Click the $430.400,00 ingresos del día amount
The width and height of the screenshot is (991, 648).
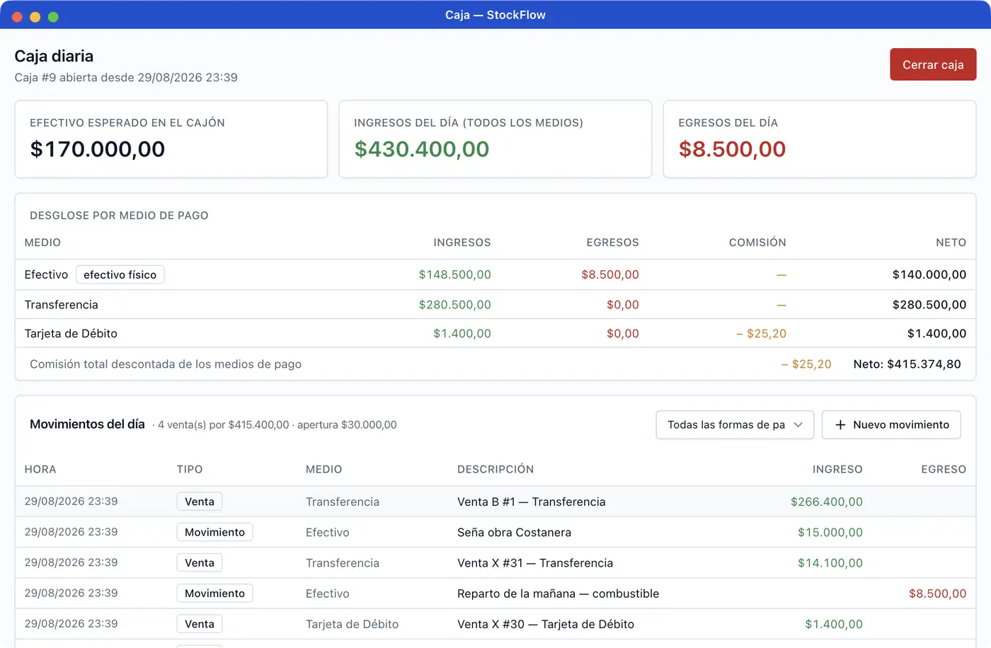[x=422, y=149]
